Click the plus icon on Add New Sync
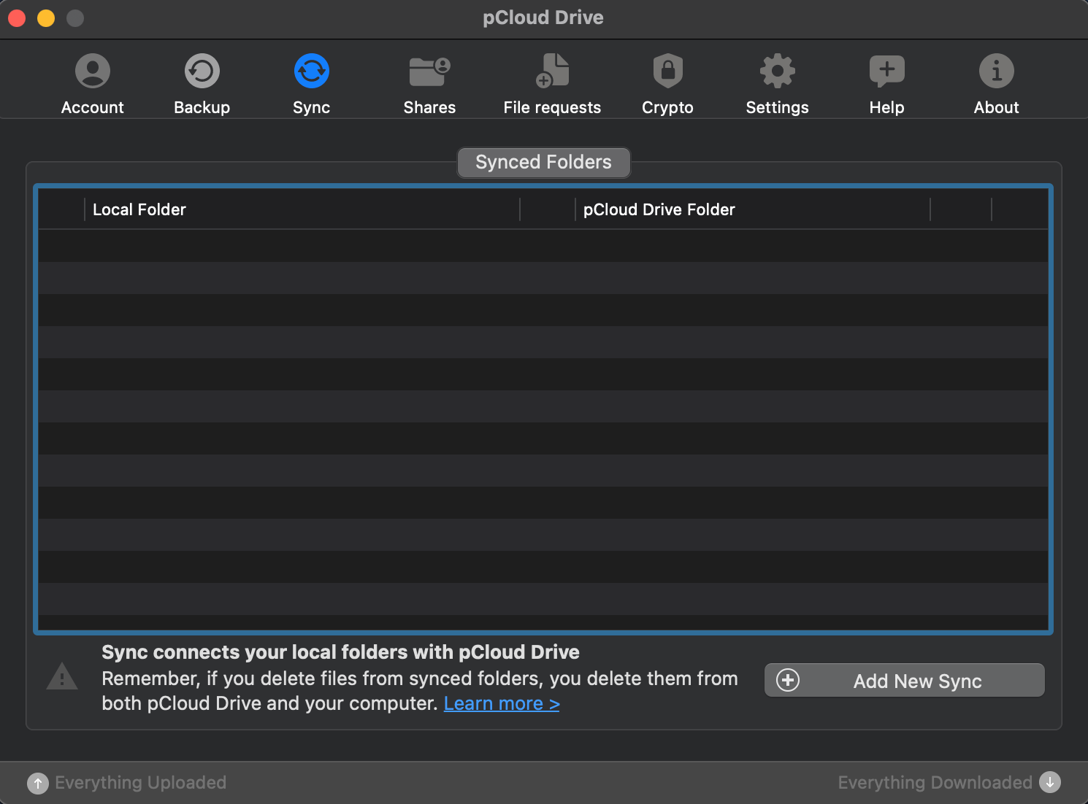The image size is (1088, 804). click(x=788, y=680)
